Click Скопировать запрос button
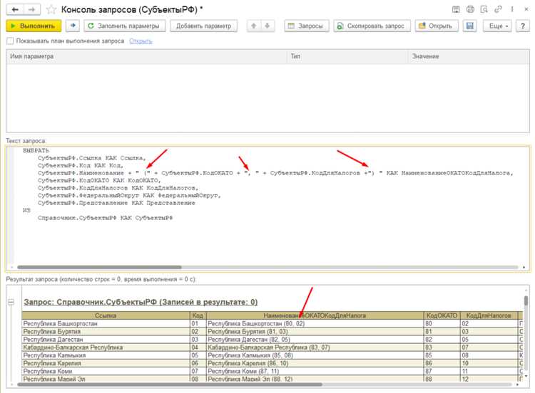Viewport: 535px width, 393px height. point(372,26)
